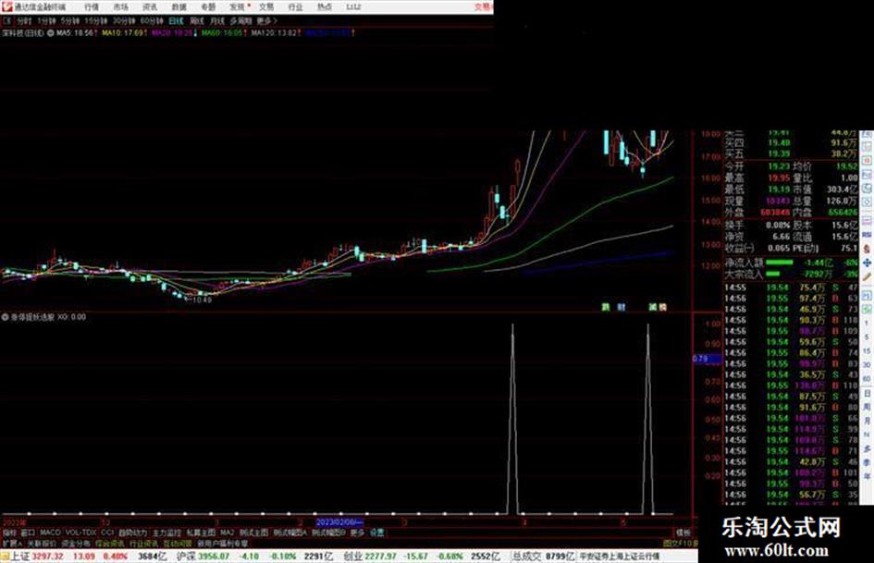Click the 上证 index value 3297.32

pyautogui.click(x=47, y=557)
